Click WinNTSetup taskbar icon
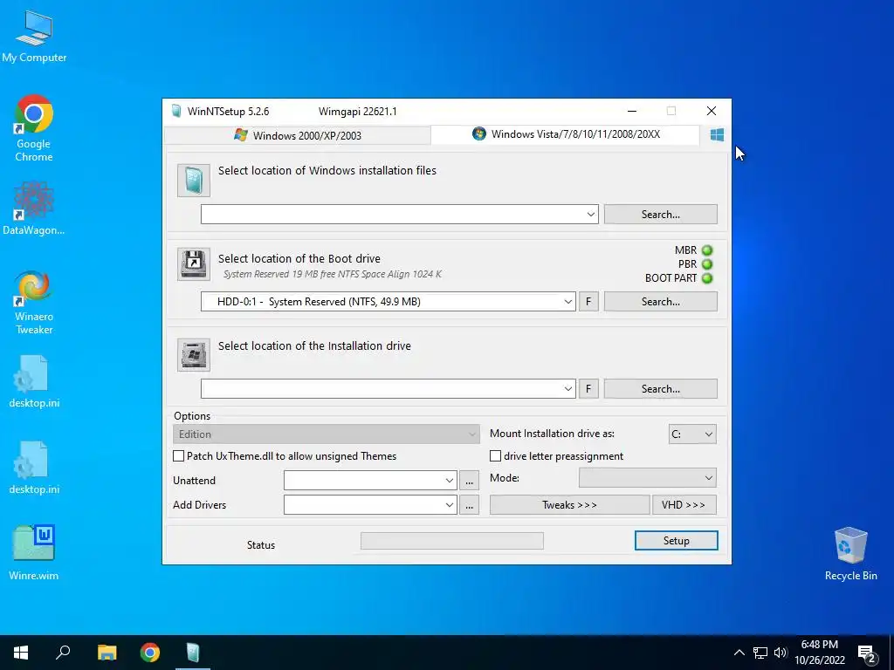The height and width of the screenshot is (670, 894). (x=193, y=653)
